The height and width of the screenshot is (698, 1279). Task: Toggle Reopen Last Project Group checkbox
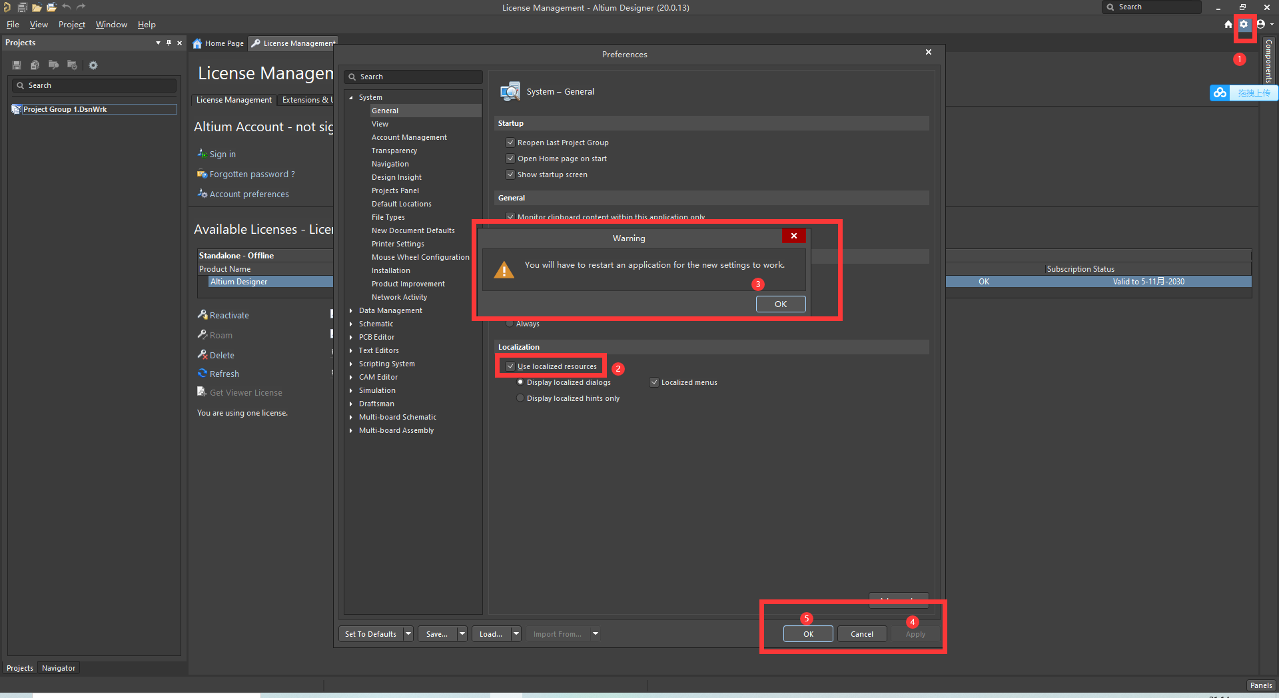[x=510, y=143]
